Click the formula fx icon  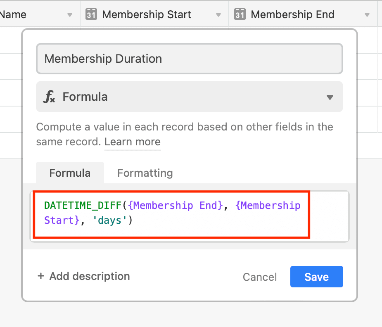click(49, 97)
